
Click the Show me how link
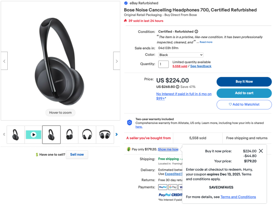pos(168,149)
